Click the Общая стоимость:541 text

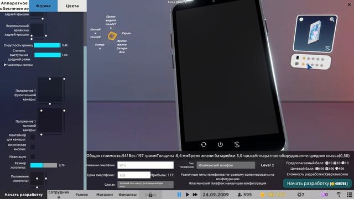click(x=107, y=156)
